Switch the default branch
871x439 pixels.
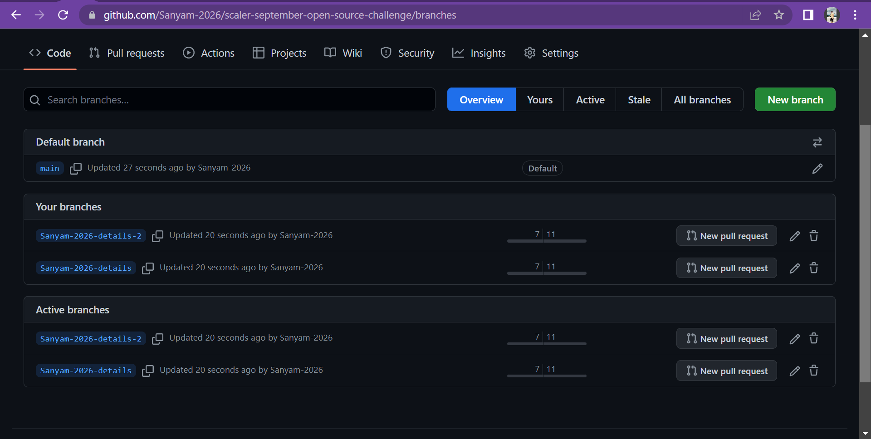click(x=817, y=142)
